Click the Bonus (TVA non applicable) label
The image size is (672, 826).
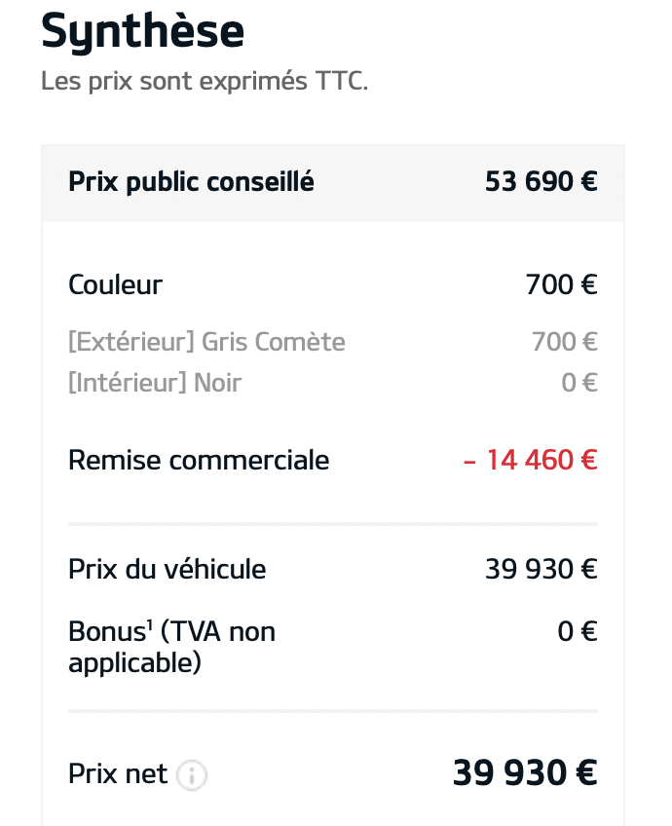171,648
